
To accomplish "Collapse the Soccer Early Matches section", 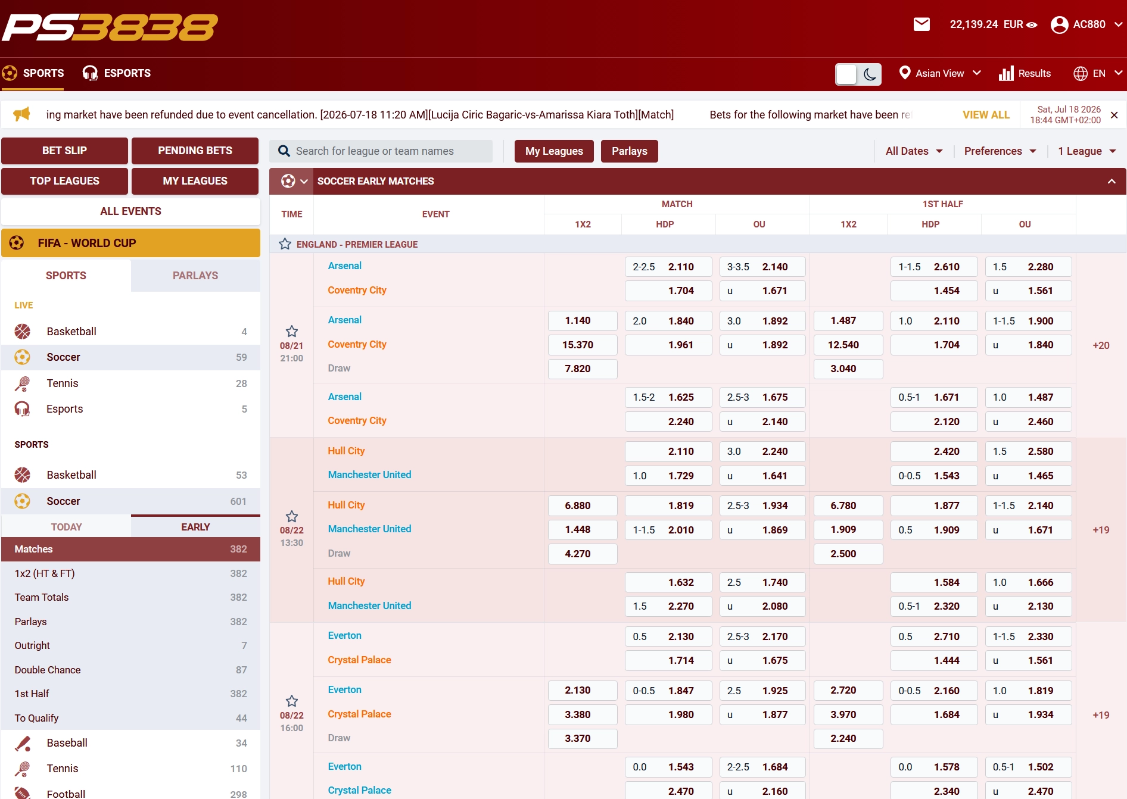I will (x=1112, y=181).
